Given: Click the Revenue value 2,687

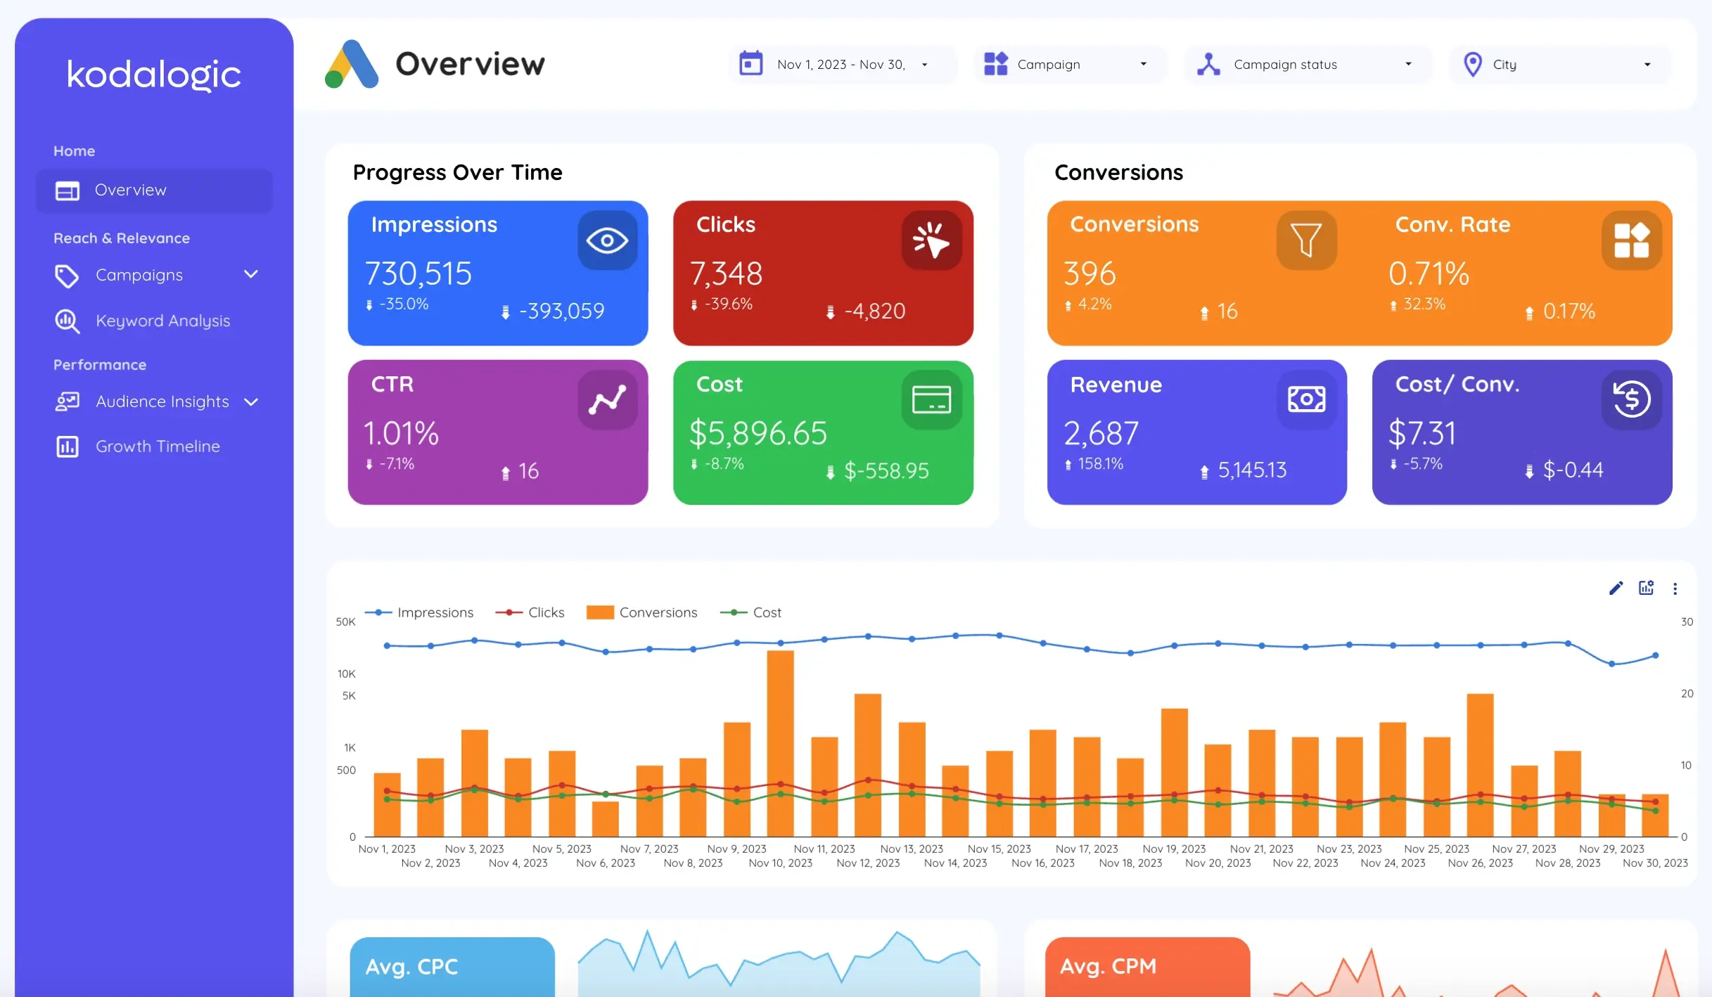Looking at the screenshot, I should click(x=1101, y=433).
